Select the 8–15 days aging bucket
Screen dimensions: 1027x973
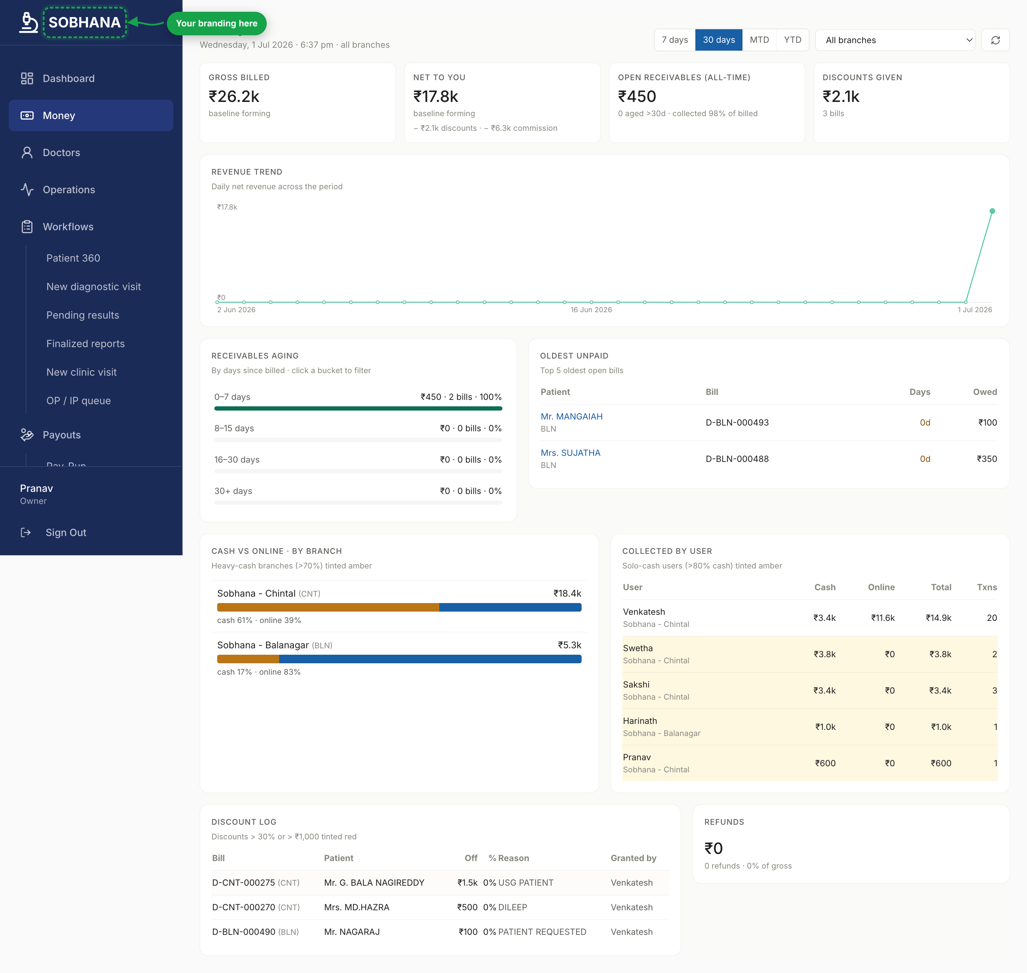(358, 433)
